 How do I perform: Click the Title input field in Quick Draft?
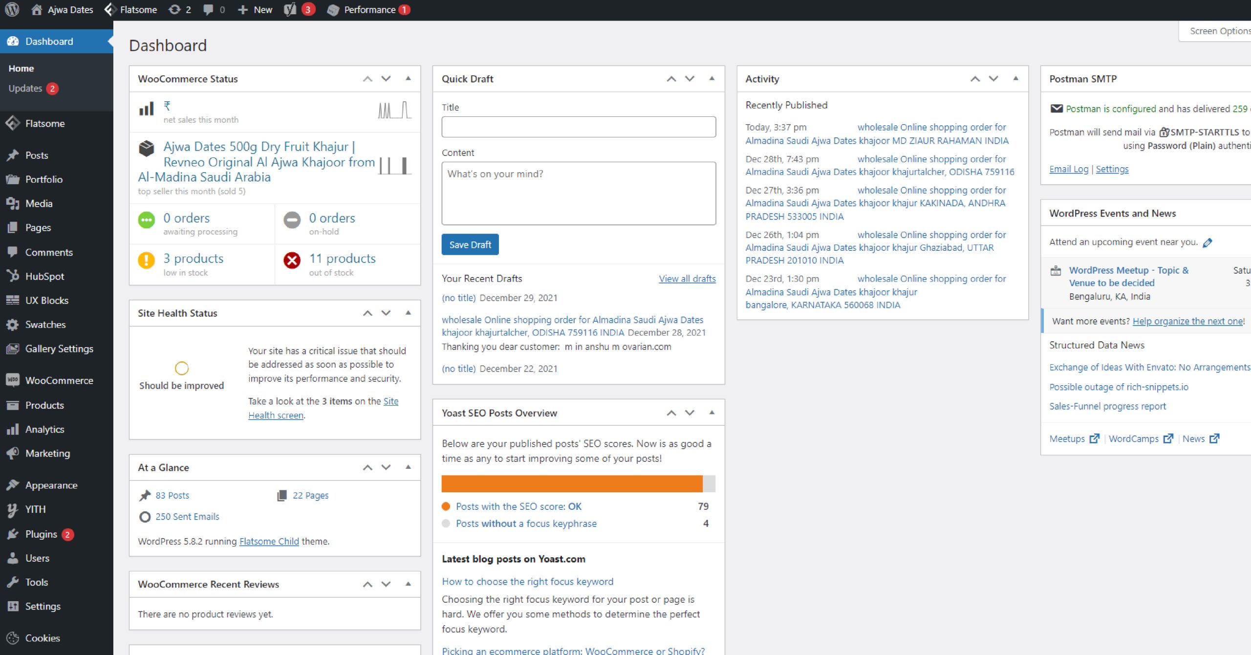(x=578, y=127)
